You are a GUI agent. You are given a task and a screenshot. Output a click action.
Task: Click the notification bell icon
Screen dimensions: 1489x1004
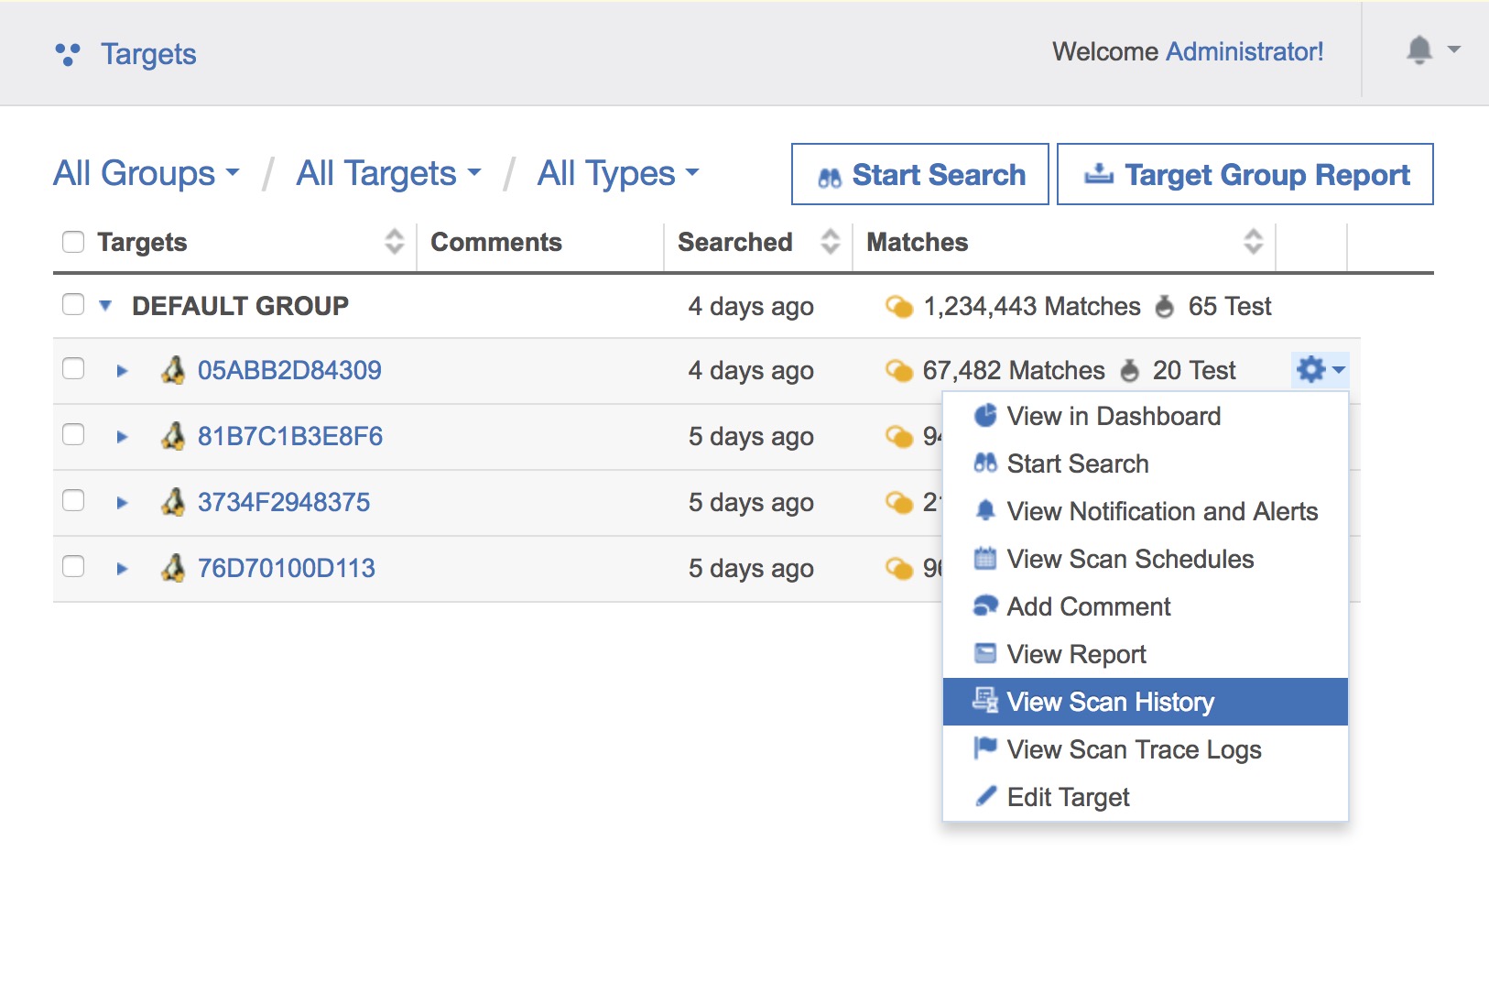[1418, 50]
